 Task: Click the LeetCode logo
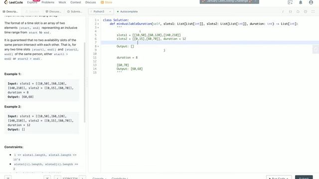coord(13,2)
